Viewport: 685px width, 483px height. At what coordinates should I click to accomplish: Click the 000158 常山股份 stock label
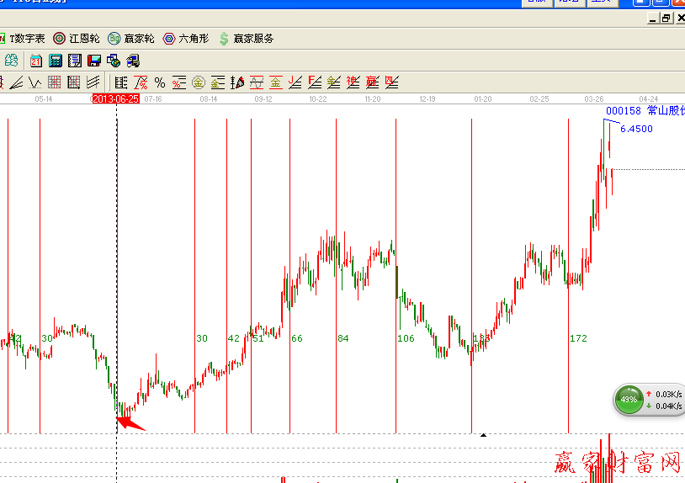[x=644, y=111]
